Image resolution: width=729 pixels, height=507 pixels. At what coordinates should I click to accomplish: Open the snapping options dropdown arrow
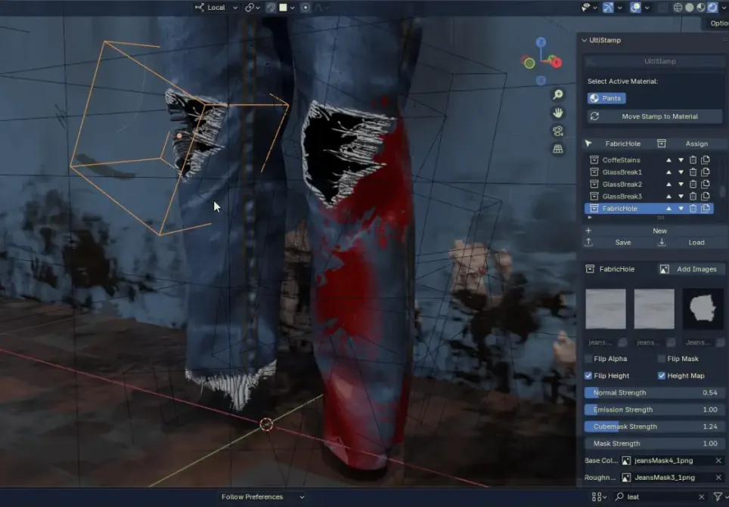click(x=292, y=8)
